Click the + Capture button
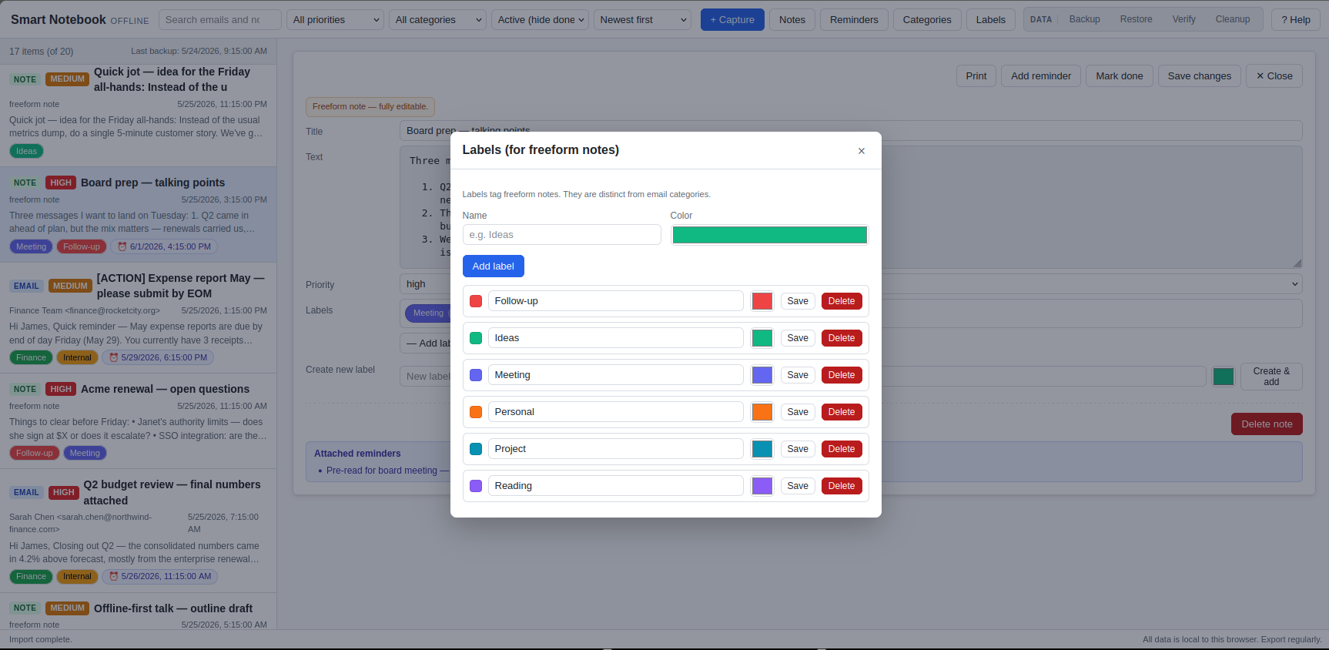This screenshot has height=650, width=1329. pyautogui.click(x=732, y=20)
